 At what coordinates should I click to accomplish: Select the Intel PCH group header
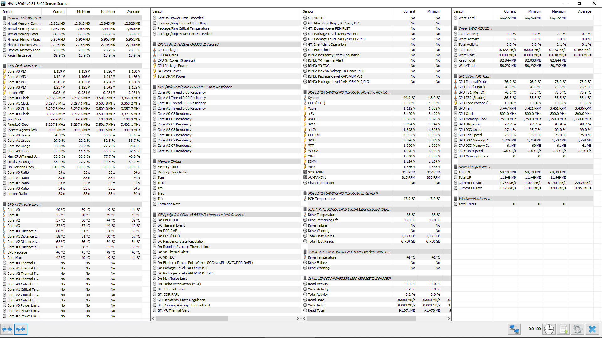click(x=376, y=193)
